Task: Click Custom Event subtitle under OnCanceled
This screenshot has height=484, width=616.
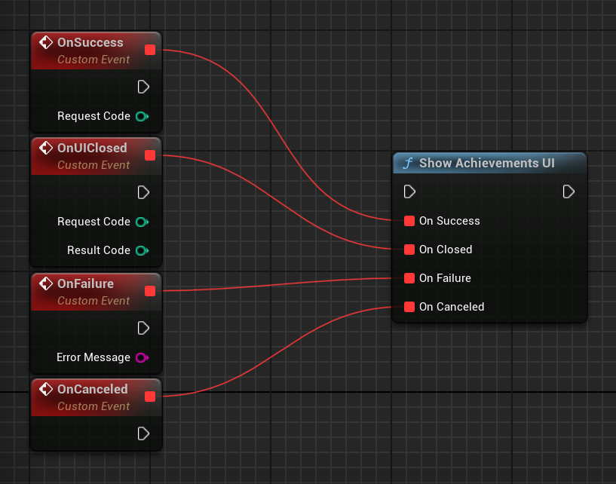Action: click(93, 406)
